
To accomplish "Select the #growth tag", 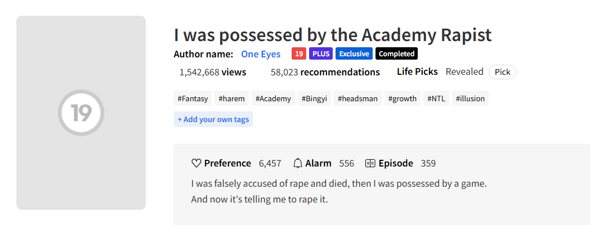I will click(x=402, y=98).
